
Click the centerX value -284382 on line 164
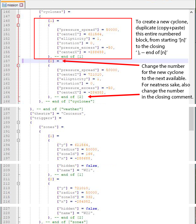(96, 92)
